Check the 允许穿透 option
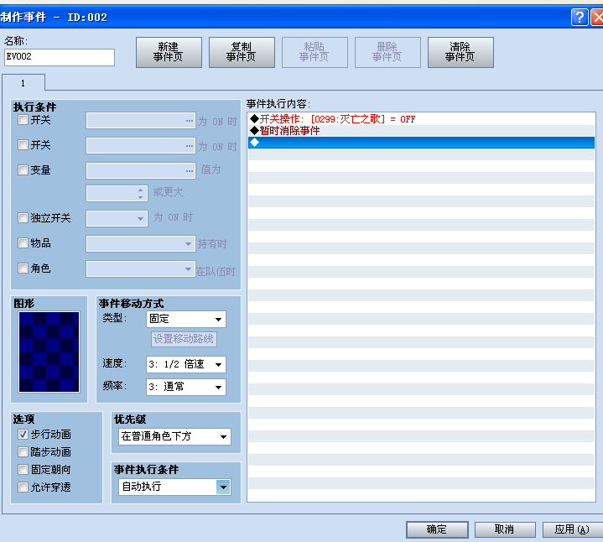The height and width of the screenshot is (542, 603). [x=23, y=487]
